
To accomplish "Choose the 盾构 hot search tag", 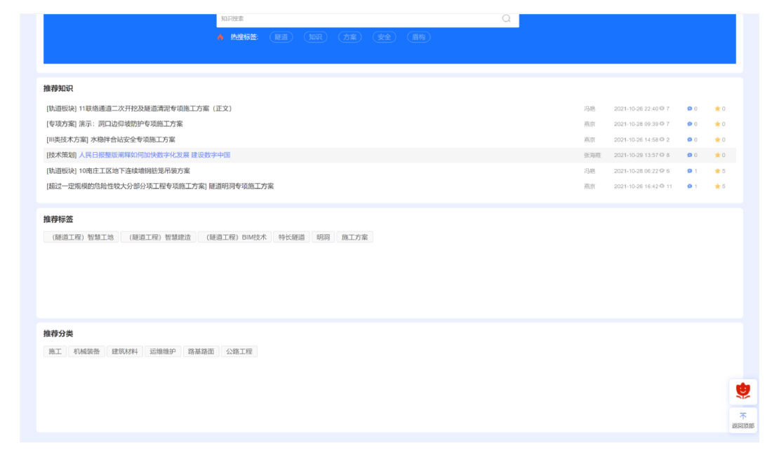I will [418, 37].
